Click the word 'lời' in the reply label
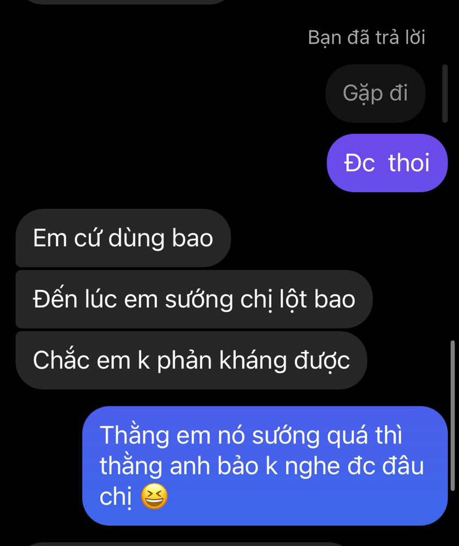Screen dimensions: 459x546 click(x=415, y=37)
